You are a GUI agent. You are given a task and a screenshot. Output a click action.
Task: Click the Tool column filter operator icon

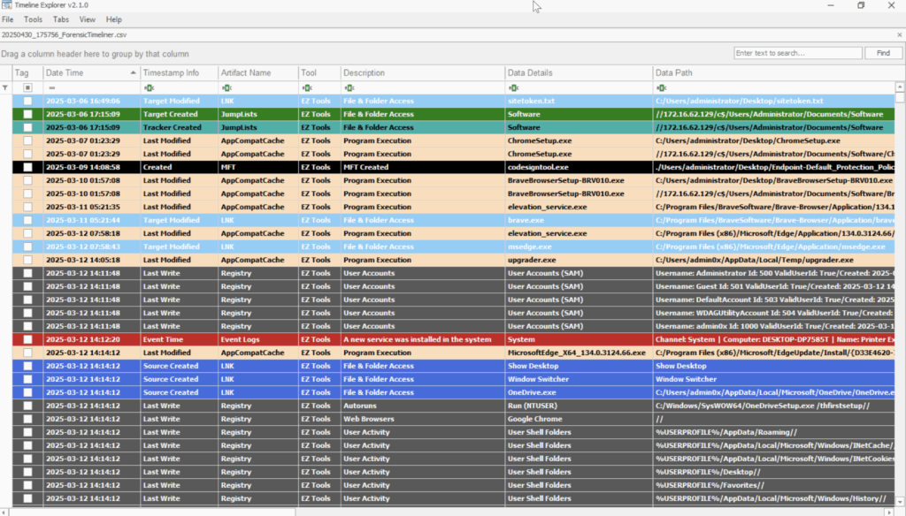point(306,88)
